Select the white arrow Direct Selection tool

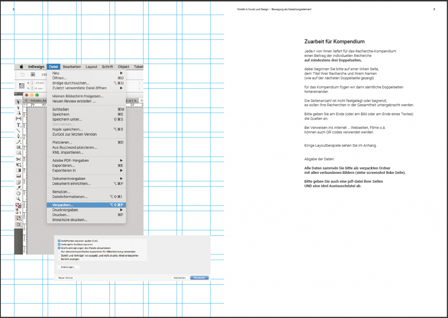[18, 107]
